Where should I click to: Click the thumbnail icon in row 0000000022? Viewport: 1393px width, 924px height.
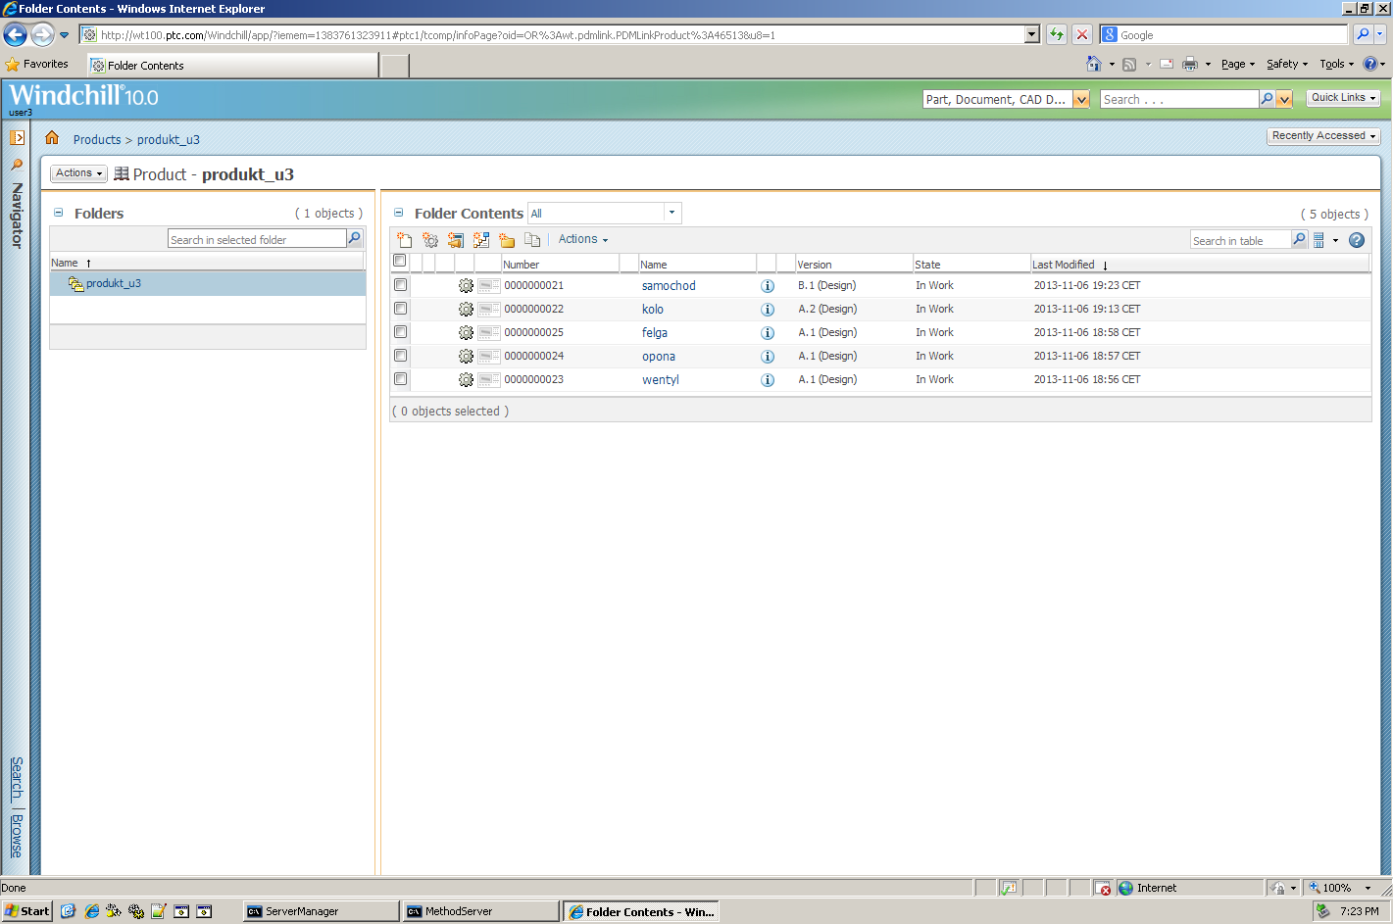click(x=489, y=310)
